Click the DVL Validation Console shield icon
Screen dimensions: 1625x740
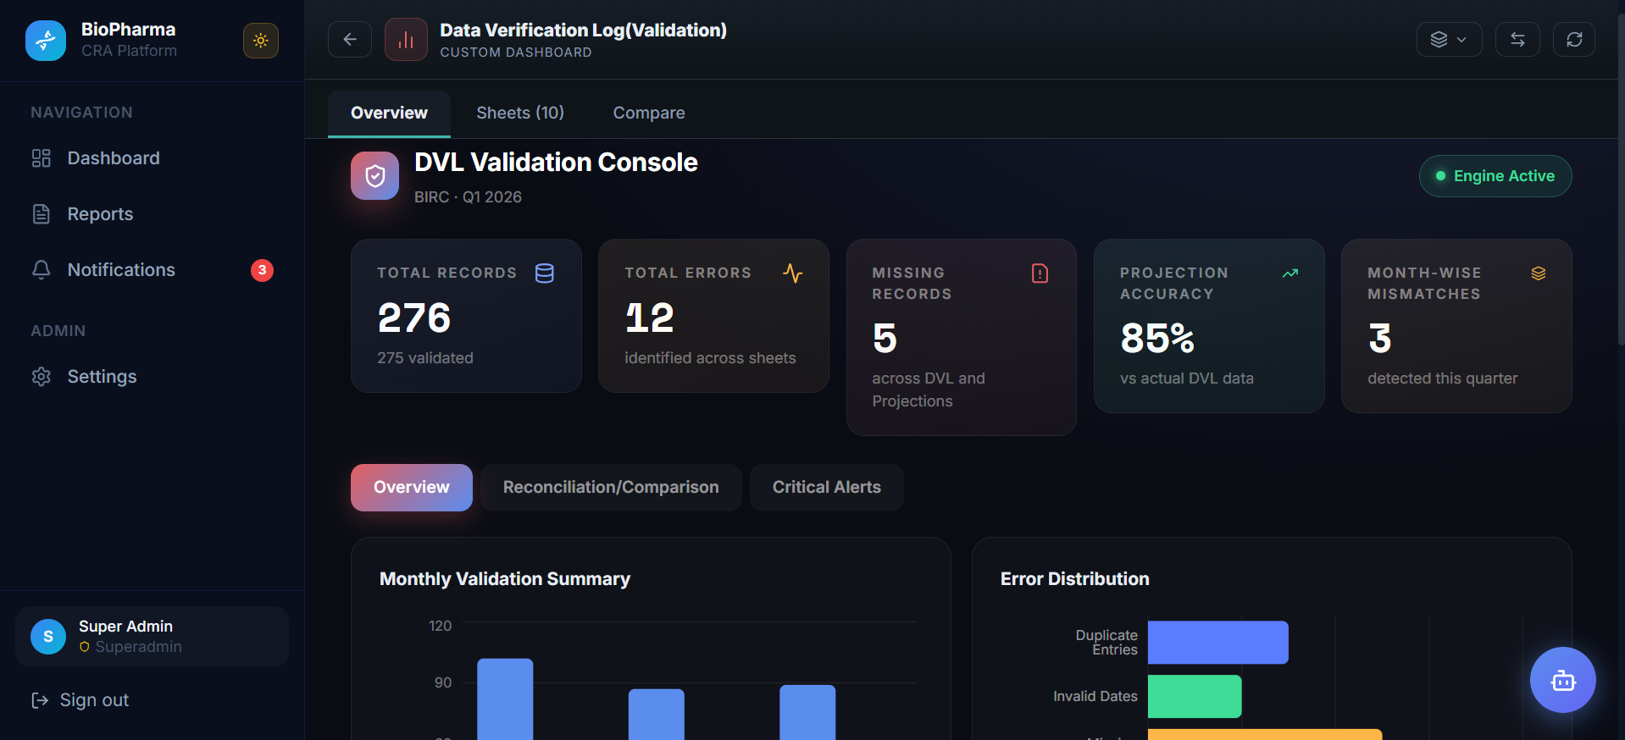pos(375,176)
